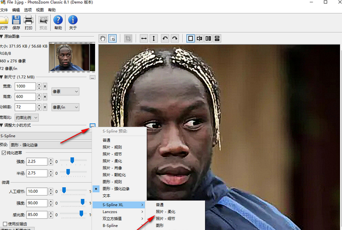Click the Print (打印) toolbar icon
The image size is (342, 230).
point(28,22)
